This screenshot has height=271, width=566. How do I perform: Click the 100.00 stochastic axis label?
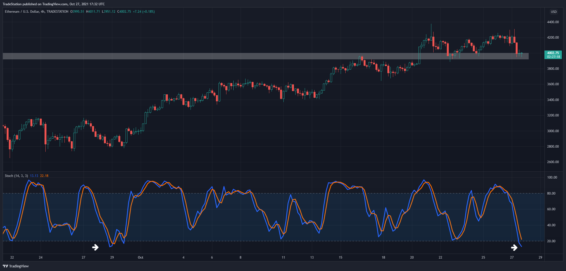552,177
